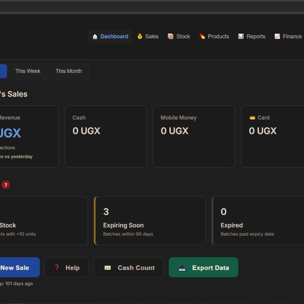Open Cash Count
Image resolution: width=304 pixels, height=304 pixels.
[x=129, y=268]
